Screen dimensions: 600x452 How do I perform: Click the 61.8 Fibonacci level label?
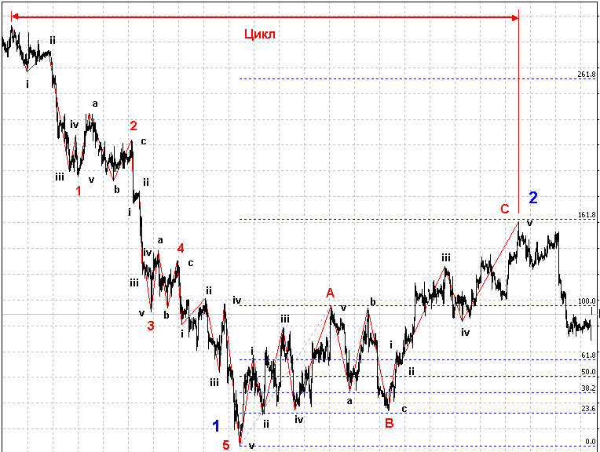coord(588,356)
